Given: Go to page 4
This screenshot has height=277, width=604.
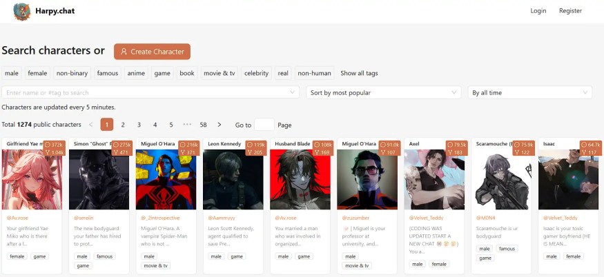Looking at the screenshot, I should 155,125.
